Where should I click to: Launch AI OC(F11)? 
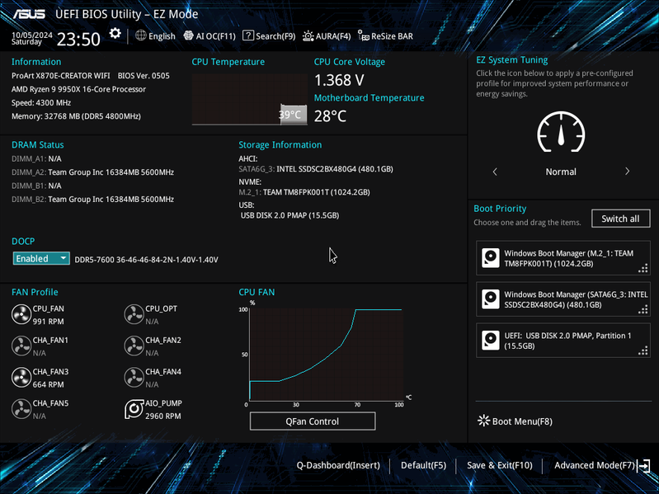(209, 36)
